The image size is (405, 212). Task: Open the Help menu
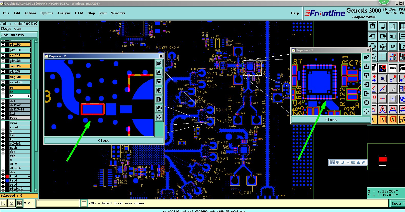point(295,13)
